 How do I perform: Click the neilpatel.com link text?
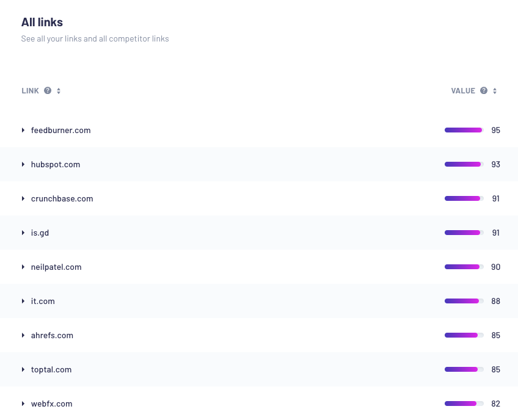pyautogui.click(x=56, y=267)
